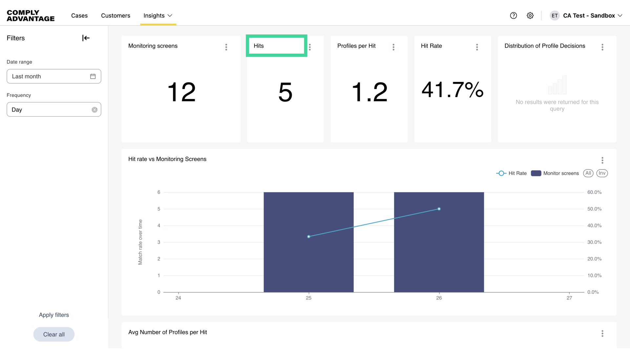Clear the Day frequency selection

(94, 110)
